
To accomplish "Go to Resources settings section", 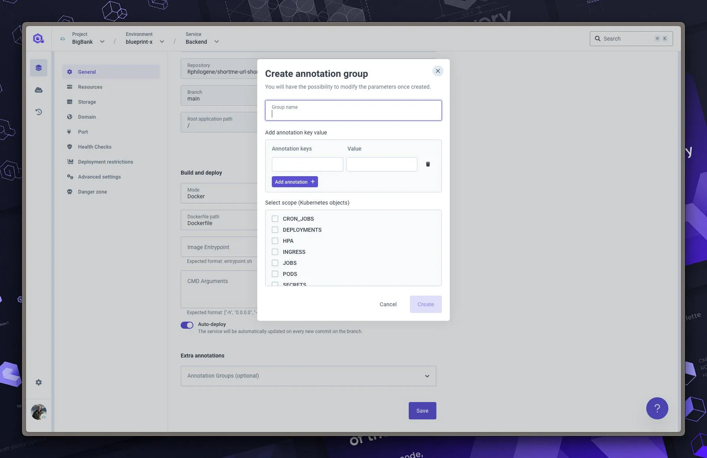I will (x=111, y=87).
